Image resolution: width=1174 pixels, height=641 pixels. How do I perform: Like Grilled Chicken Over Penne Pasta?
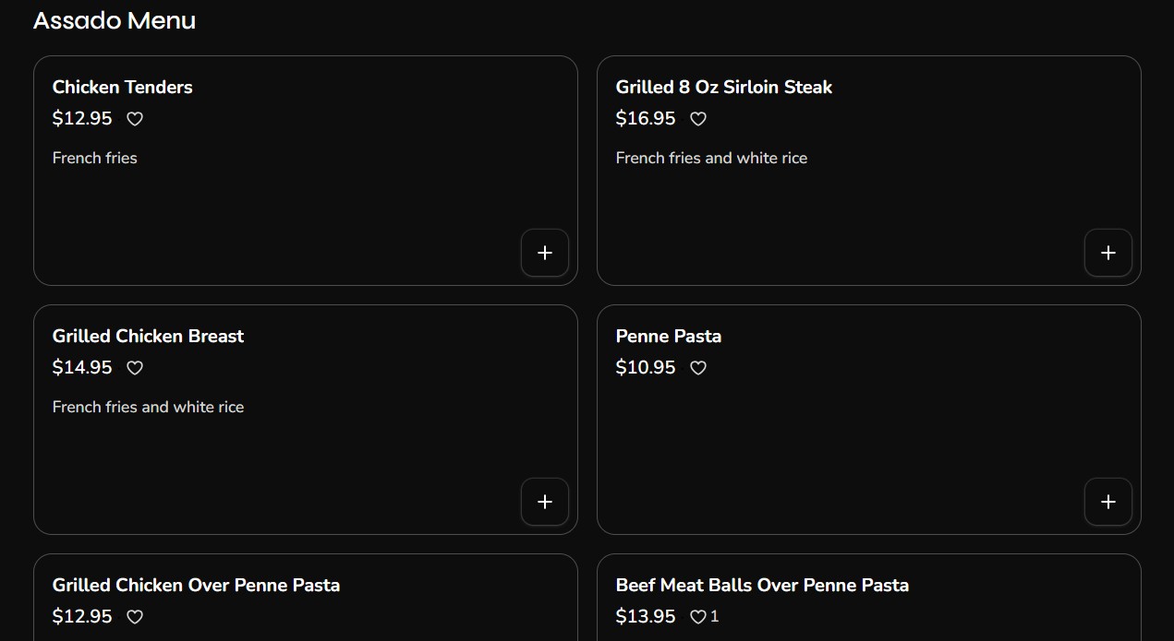(135, 617)
